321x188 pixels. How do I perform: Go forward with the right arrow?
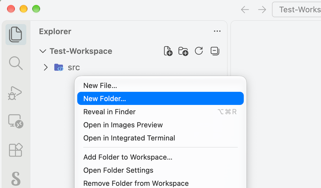click(262, 10)
